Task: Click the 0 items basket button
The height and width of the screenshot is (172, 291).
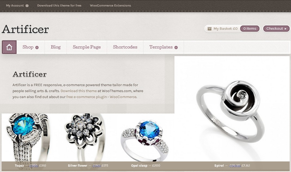Action: tap(250, 29)
